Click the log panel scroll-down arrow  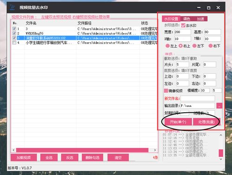(221, 159)
